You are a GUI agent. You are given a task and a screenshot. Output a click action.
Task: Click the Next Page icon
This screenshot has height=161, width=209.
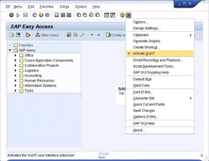91,15
